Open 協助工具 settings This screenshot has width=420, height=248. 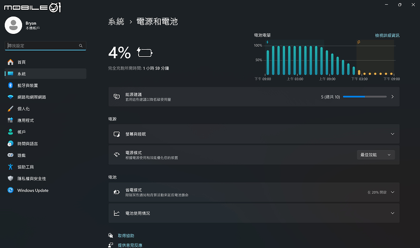coord(45,167)
